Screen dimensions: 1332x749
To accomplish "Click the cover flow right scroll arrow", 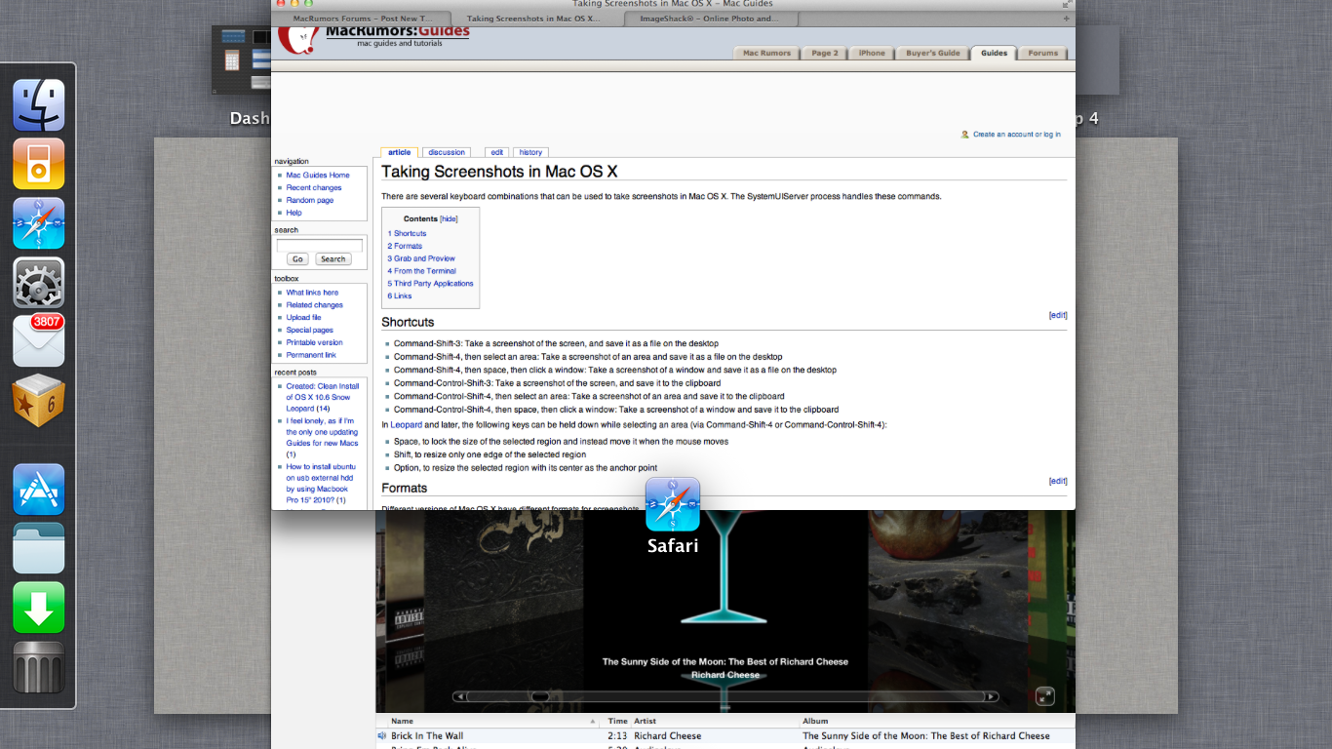I will pyautogui.click(x=992, y=696).
